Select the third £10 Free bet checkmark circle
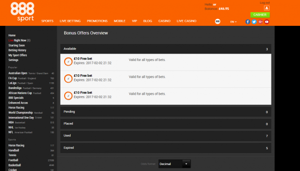 pos(68,96)
